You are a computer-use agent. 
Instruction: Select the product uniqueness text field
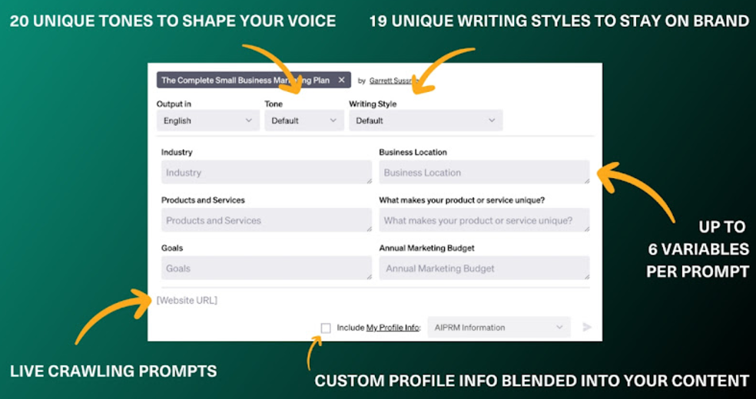(484, 220)
